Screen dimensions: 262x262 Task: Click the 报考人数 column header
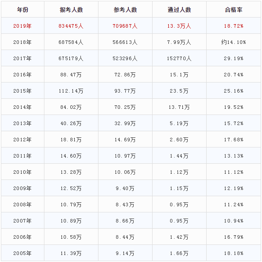pyautogui.click(x=71, y=10)
